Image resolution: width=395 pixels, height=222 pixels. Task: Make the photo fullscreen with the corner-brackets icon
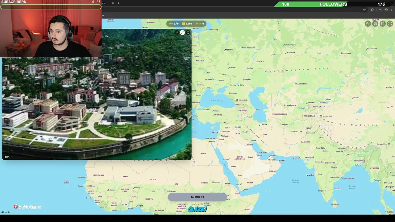click(x=188, y=32)
